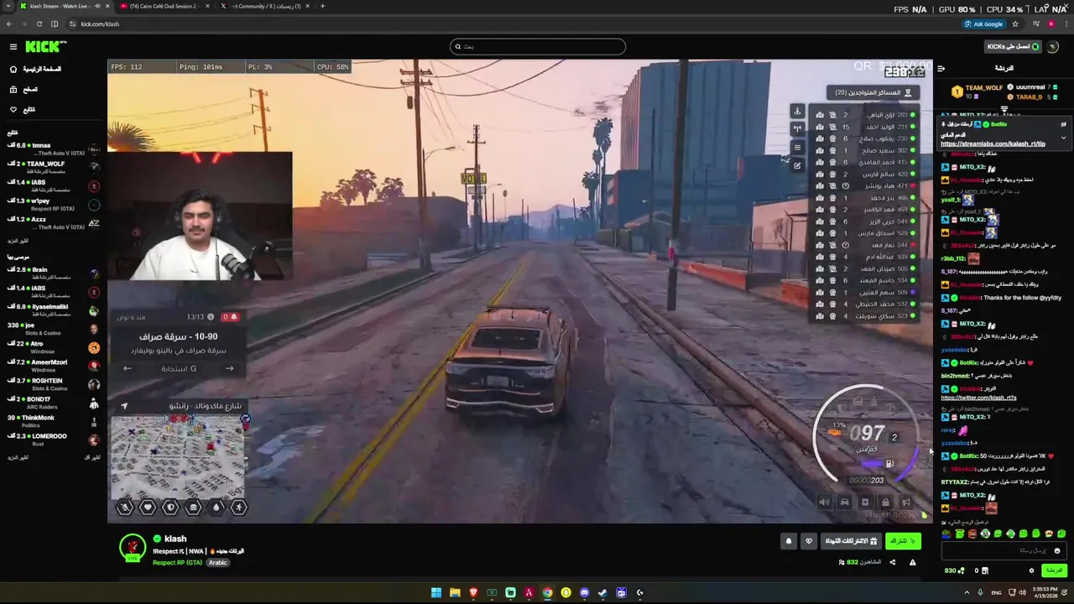Toggle the notification bell button
Image resolution: width=1074 pixels, height=604 pixels.
tap(788, 541)
